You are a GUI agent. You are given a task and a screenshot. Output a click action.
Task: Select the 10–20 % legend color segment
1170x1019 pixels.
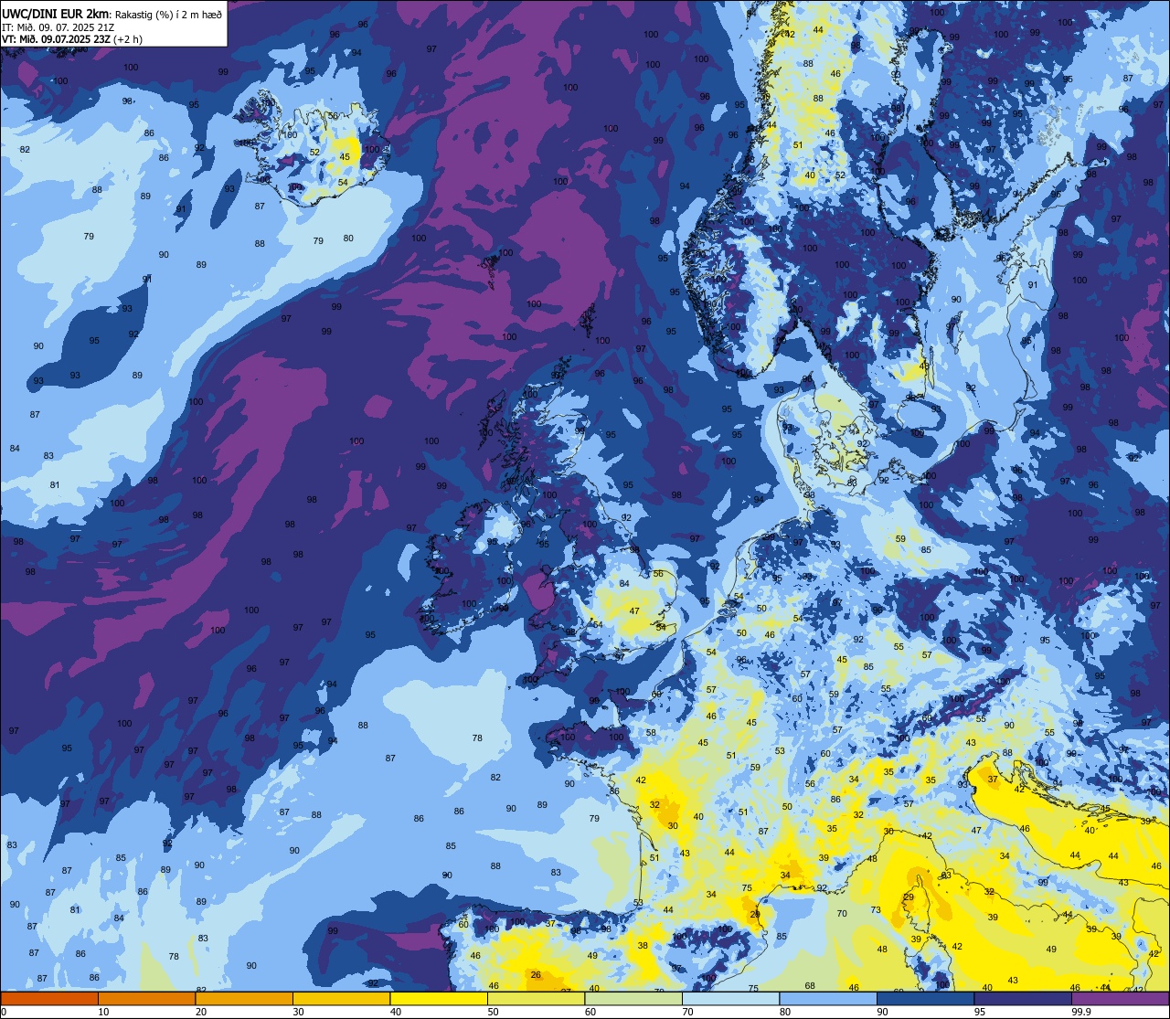click(146, 999)
